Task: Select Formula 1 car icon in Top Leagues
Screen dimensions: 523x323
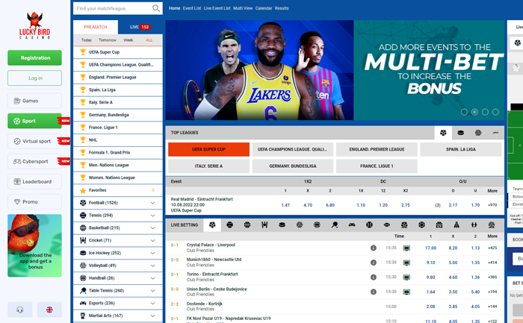Action: [x=495, y=133]
